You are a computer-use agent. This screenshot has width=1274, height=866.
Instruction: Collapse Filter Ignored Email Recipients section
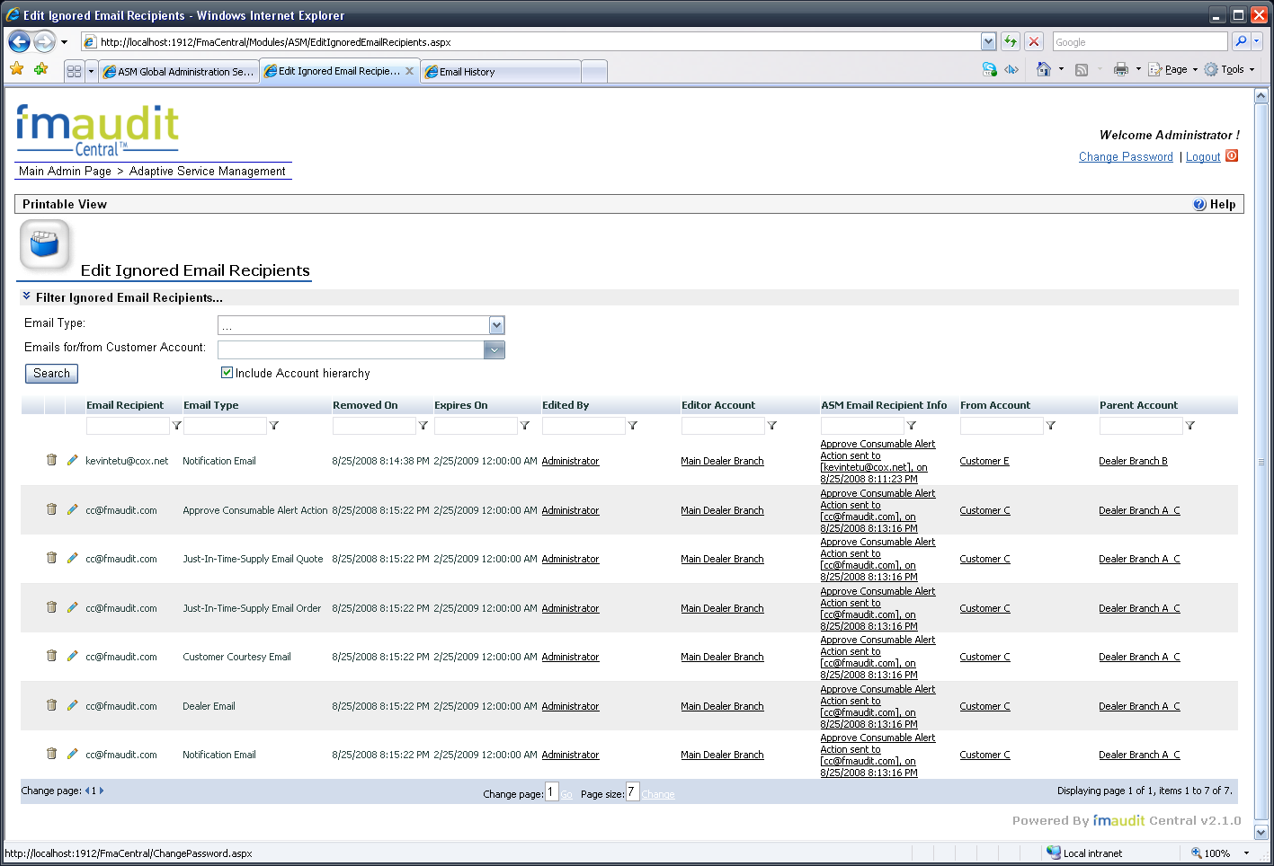pos(26,296)
